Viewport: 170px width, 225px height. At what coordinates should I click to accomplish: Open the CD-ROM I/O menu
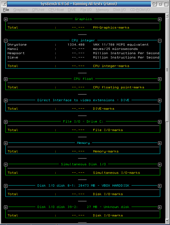pos(140,10)
